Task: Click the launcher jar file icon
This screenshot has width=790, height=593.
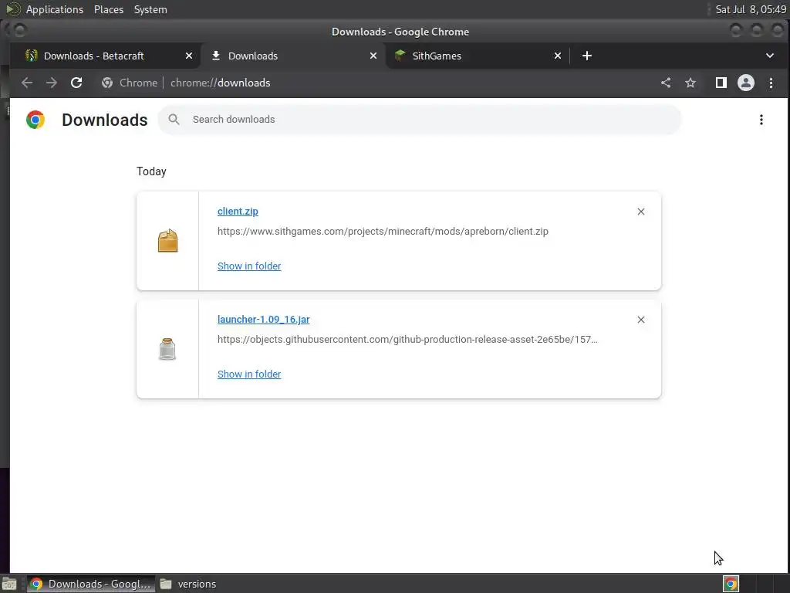Action: pyautogui.click(x=167, y=349)
